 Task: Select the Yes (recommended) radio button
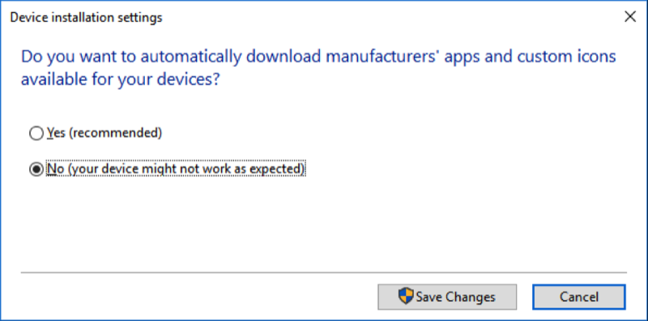click(x=36, y=133)
